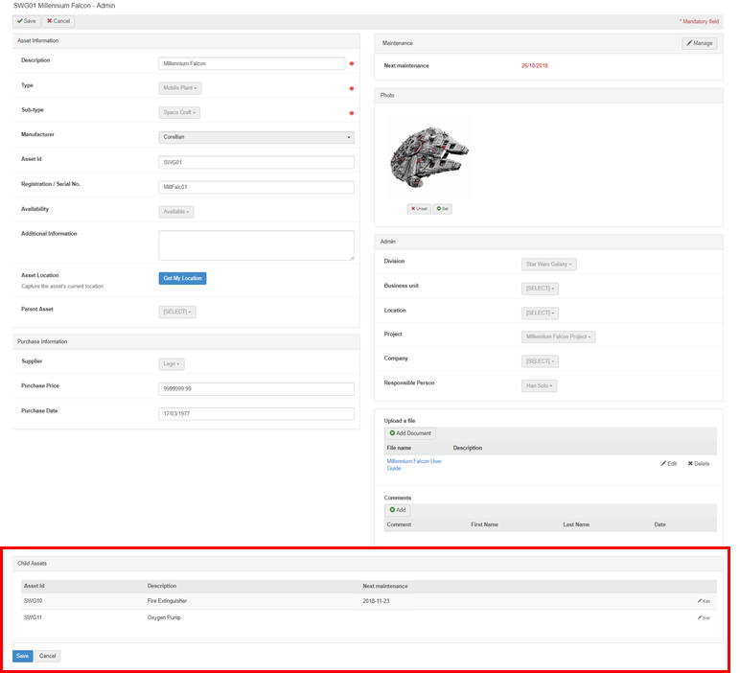Click the Purchase Price input field
Image resolution: width=740 pixels, height=673 pixels.
pyautogui.click(x=256, y=389)
